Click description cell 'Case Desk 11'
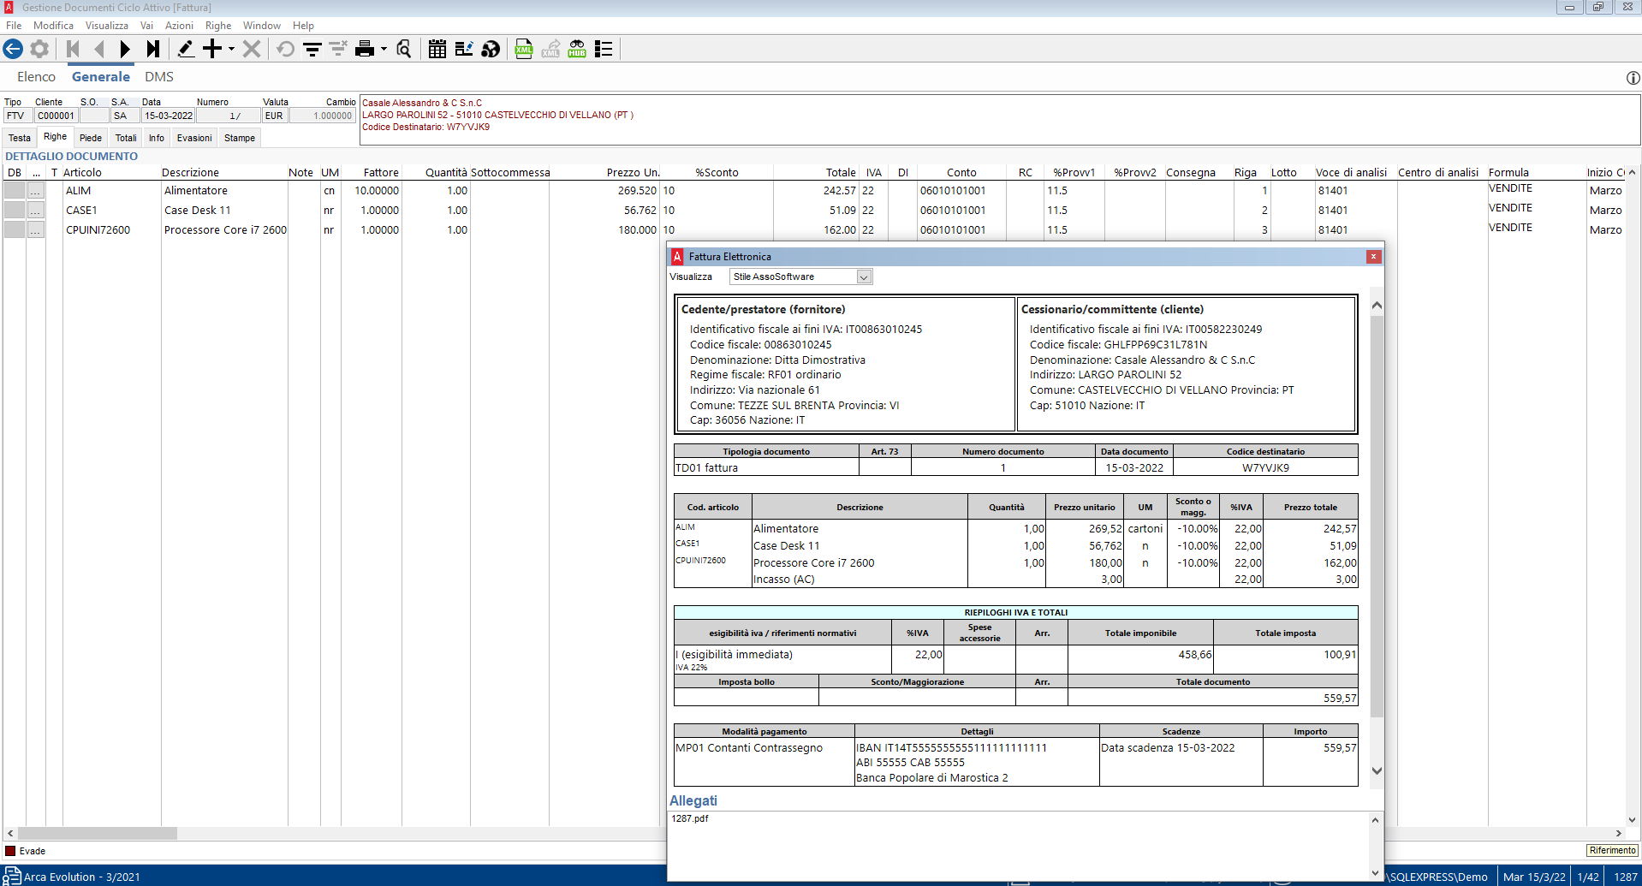Viewport: 1642px width, 886px height. (198, 211)
